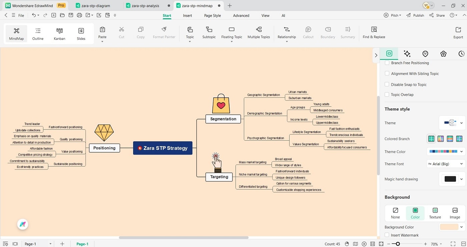467x247 pixels.
Task: Undo the last action
Action: (34, 15)
